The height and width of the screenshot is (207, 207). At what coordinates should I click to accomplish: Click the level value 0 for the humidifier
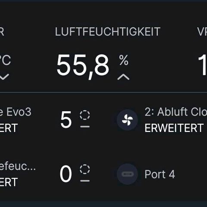click(66, 174)
